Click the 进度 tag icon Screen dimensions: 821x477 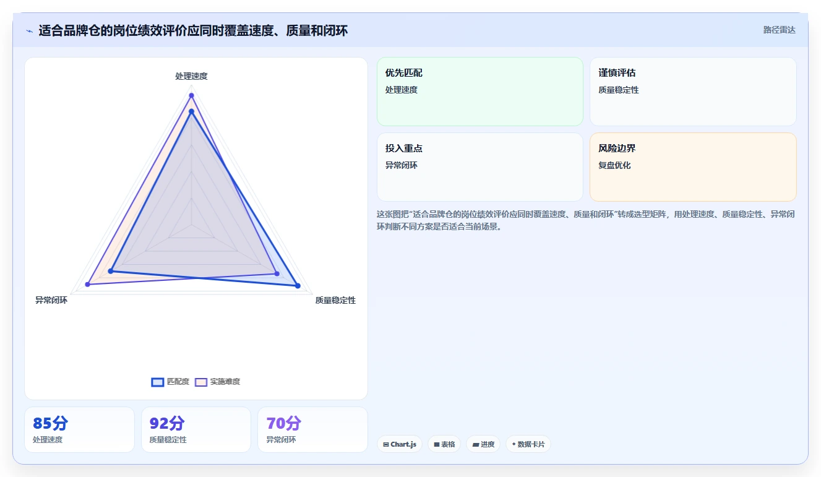[x=475, y=444]
